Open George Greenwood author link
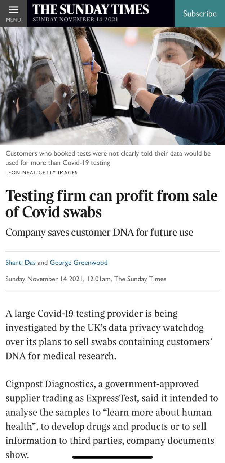 pyautogui.click(x=79, y=263)
